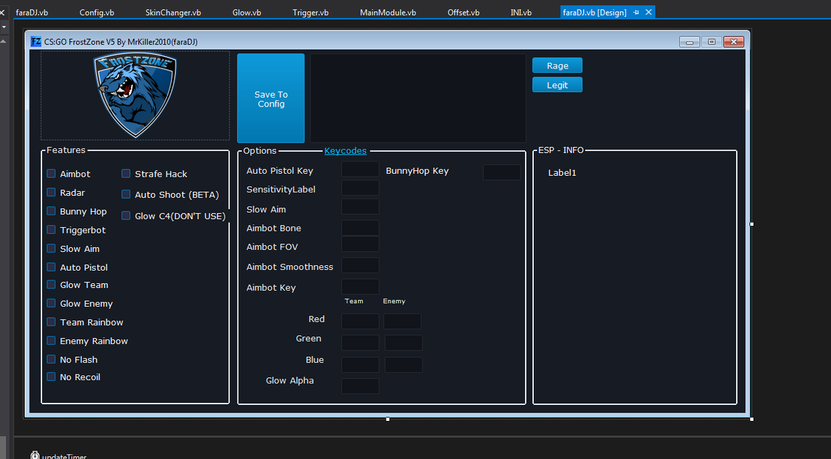Check the No Recoil checkbox
This screenshot has width=831, height=459.
point(51,377)
